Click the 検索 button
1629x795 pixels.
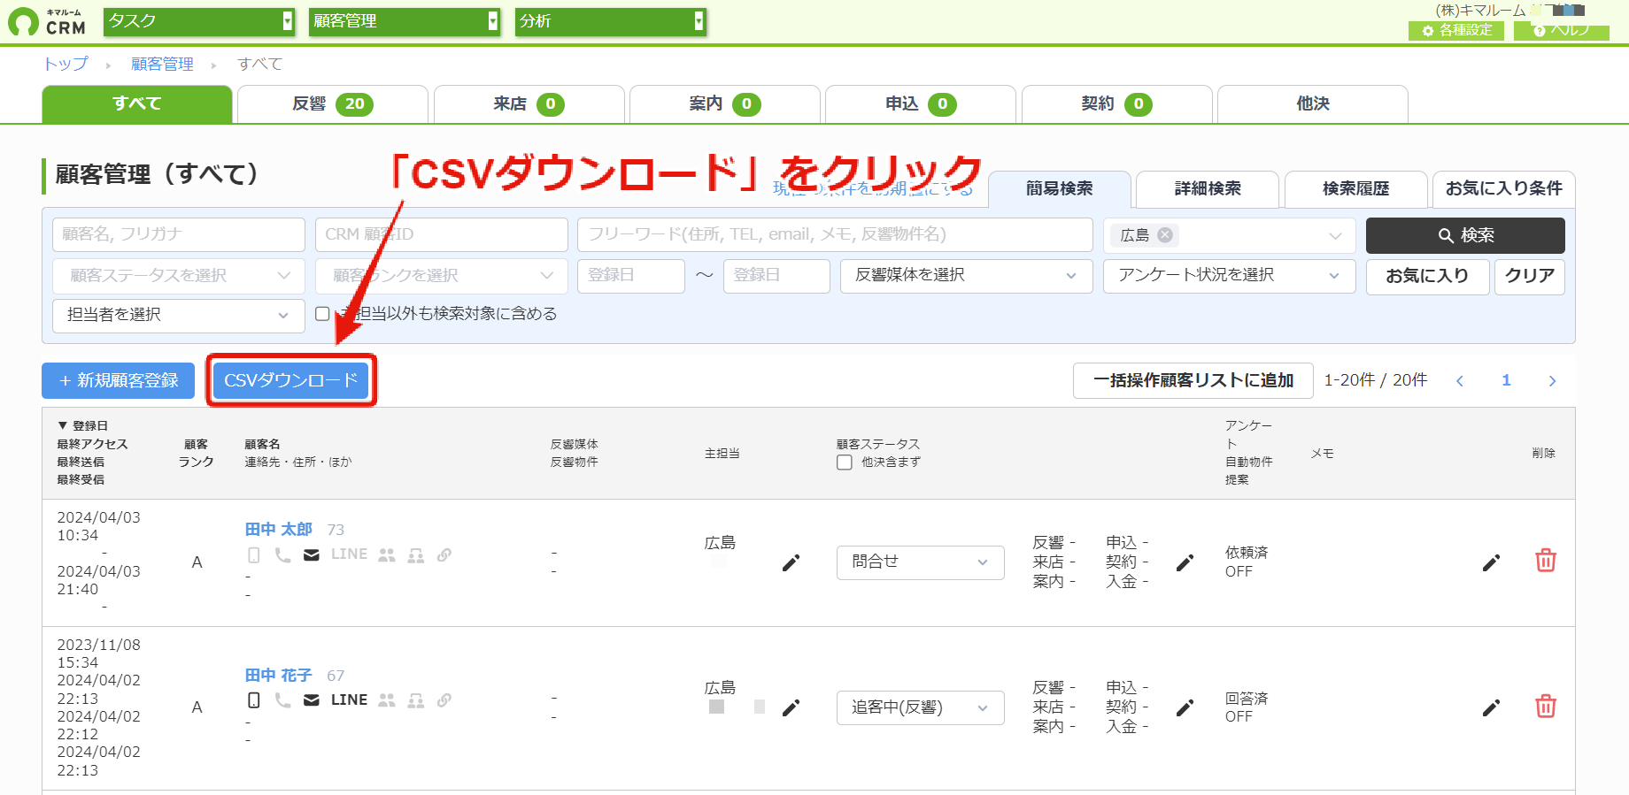pos(1465,235)
